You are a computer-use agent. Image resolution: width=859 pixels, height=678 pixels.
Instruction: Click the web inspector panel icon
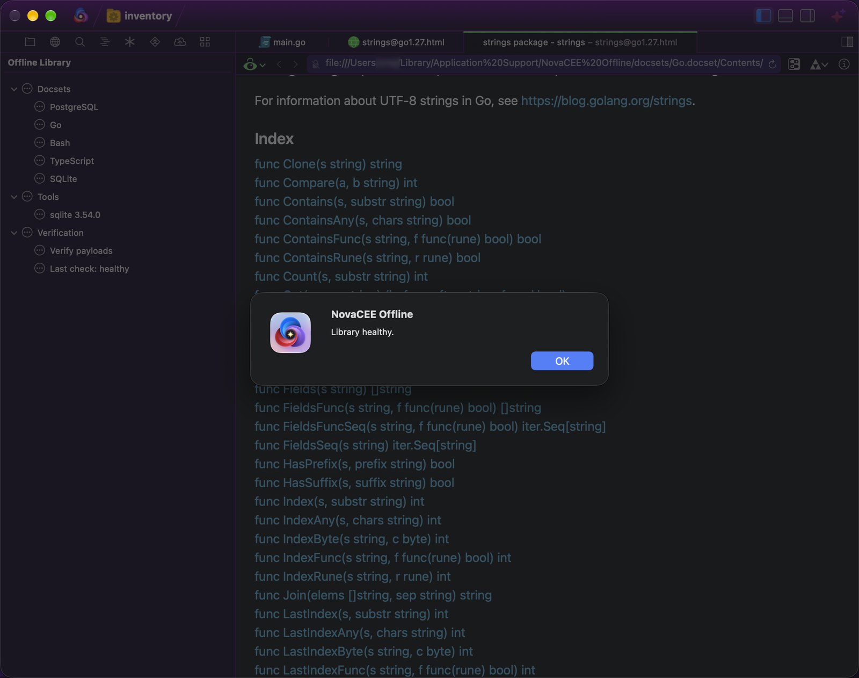pos(794,64)
